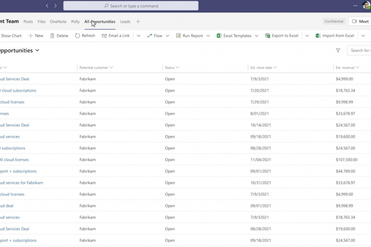This screenshot has width=371, height=247.
Task: Click the Show Chart button
Action: [11, 36]
